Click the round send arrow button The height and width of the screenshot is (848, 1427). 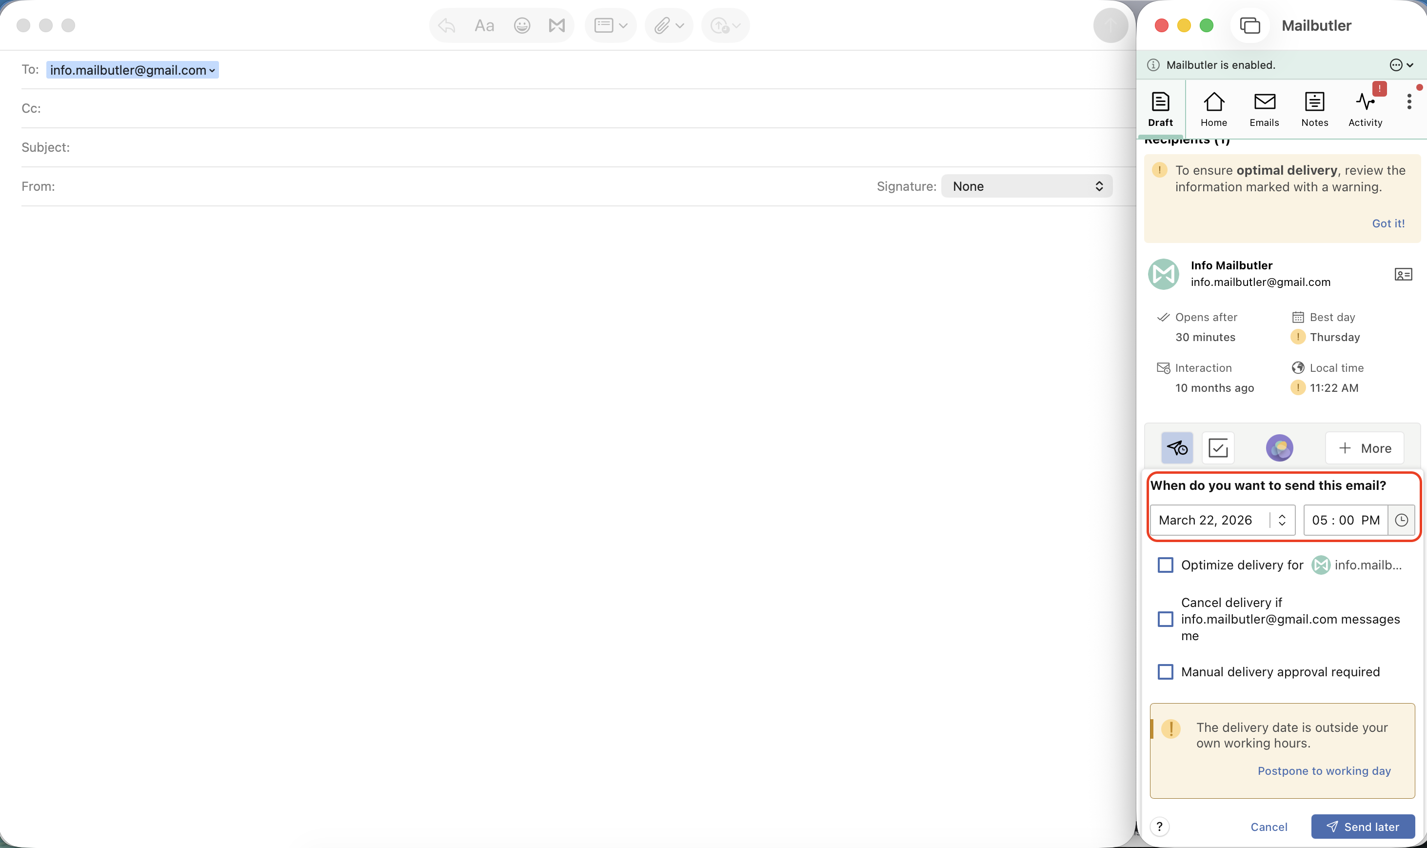[1110, 25]
